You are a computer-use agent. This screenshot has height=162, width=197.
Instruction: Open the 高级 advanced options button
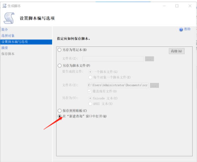[x=176, y=51]
